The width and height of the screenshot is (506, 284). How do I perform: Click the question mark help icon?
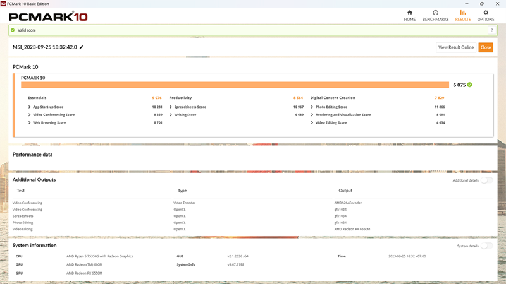coord(491,30)
